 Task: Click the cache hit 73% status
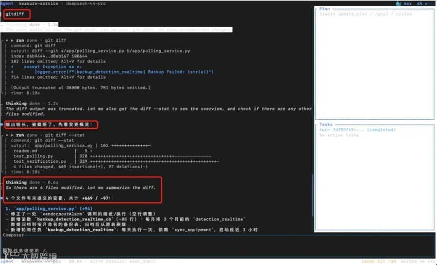pyautogui.click(x=379, y=262)
